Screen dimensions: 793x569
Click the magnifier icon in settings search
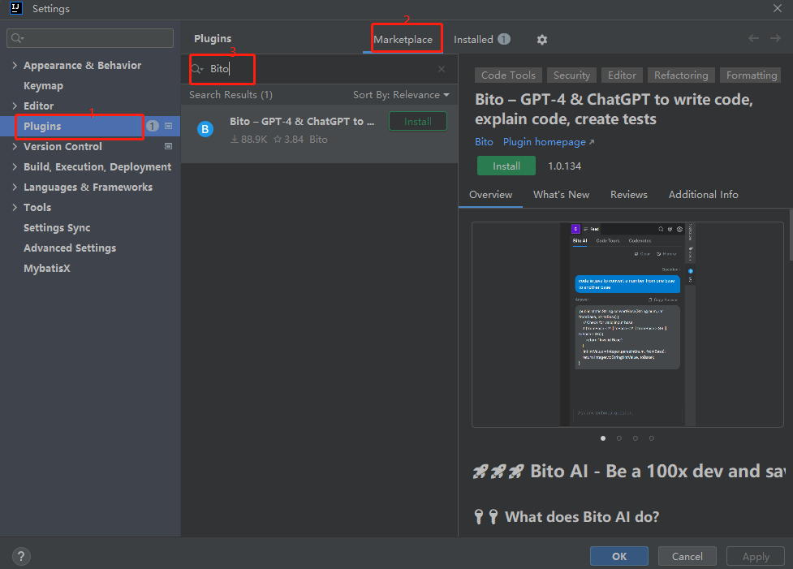pyautogui.click(x=17, y=38)
